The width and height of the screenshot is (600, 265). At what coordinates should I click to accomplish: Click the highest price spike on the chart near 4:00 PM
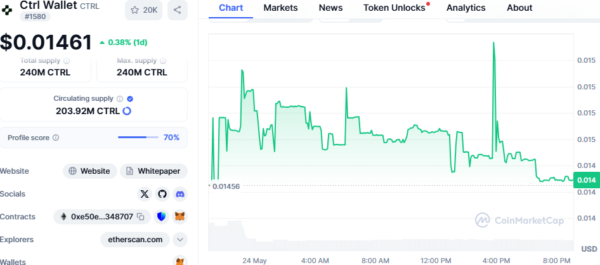pyautogui.click(x=493, y=43)
